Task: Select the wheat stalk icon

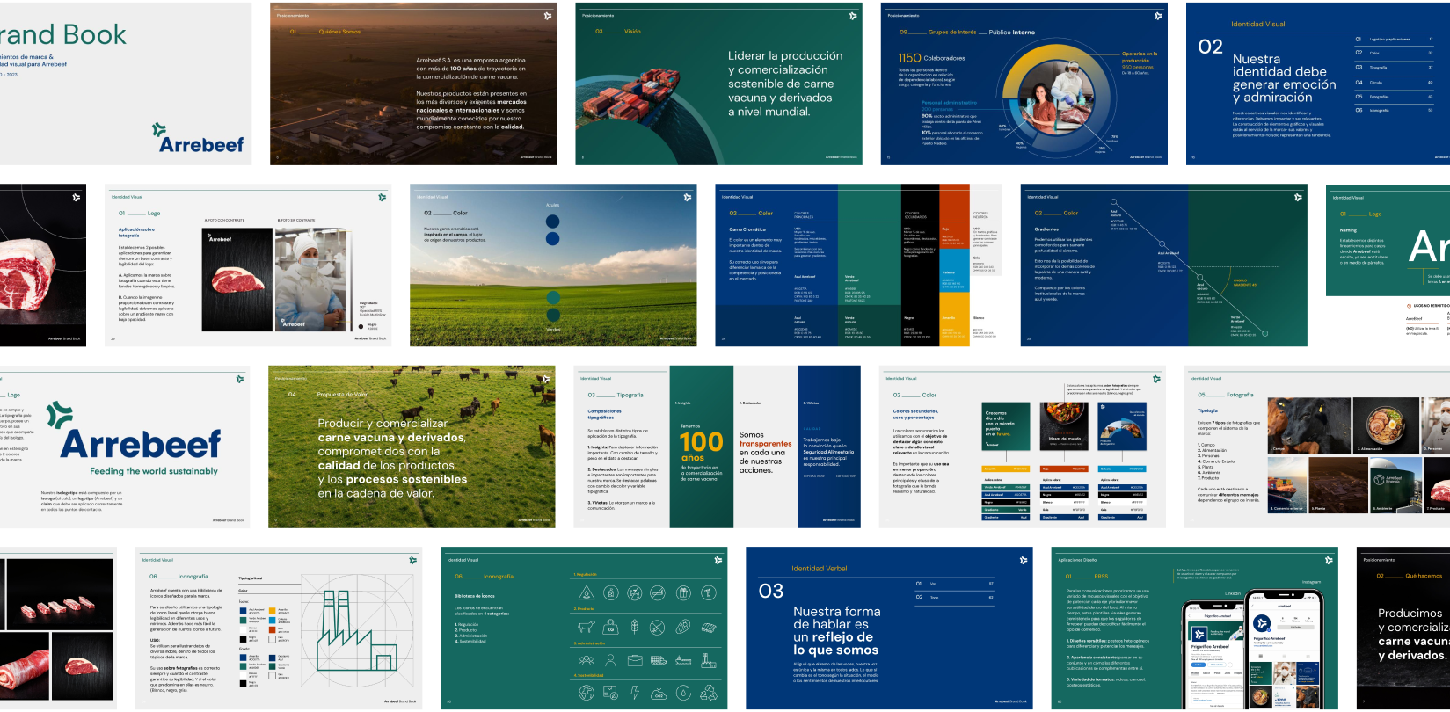Action: [x=635, y=627]
